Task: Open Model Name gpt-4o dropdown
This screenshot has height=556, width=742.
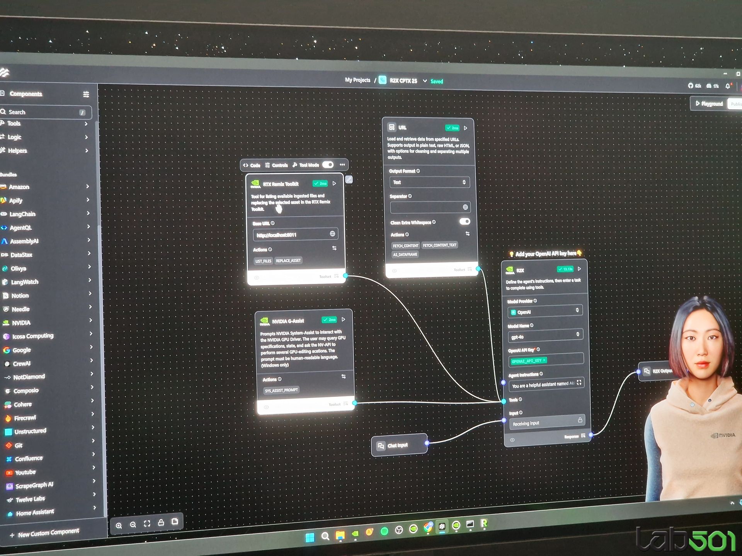Action: coord(545,336)
